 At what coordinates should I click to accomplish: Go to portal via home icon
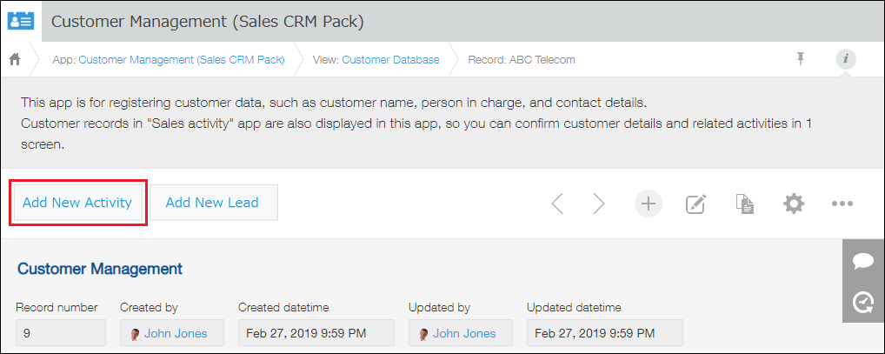click(16, 59)
